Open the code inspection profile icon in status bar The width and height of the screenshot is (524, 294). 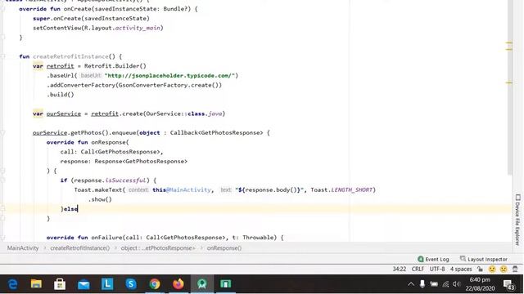[515, 269]
